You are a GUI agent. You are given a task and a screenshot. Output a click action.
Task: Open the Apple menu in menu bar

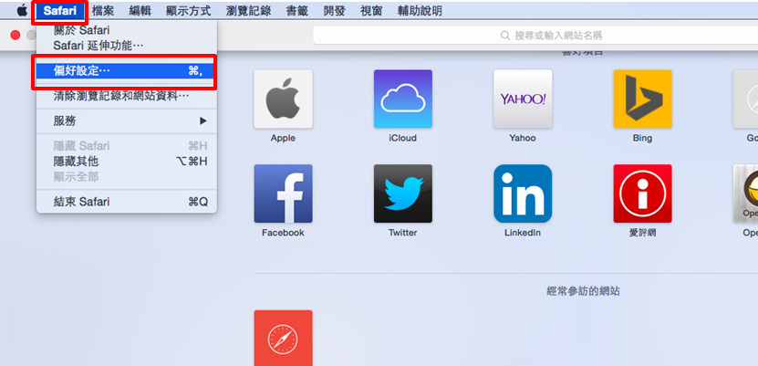(21, 11)
